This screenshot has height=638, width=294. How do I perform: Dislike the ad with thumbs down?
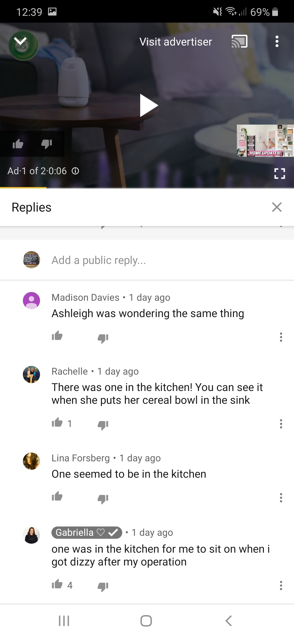pyautogui.click(x=47, y=144)
